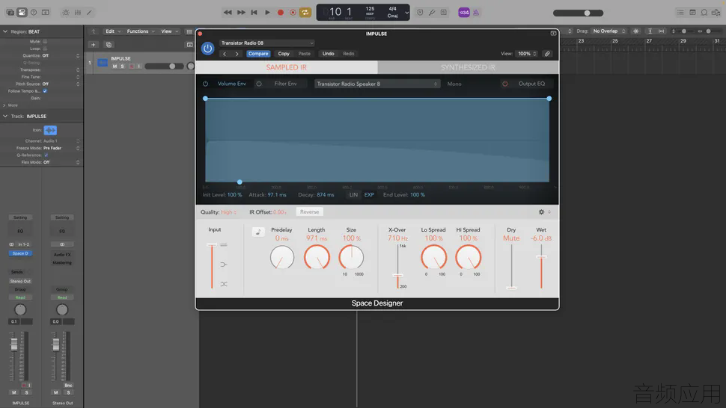The image size is (726, 408).
Task: Adjust the master volume slider
Action: tap(579, 13)
